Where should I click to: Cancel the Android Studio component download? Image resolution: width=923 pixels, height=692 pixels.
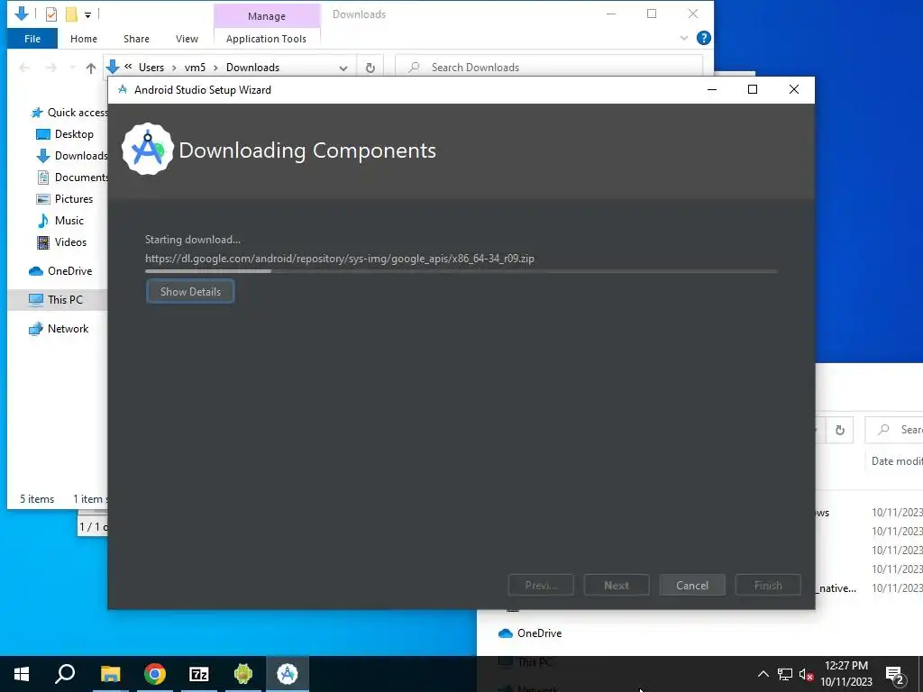691,585
